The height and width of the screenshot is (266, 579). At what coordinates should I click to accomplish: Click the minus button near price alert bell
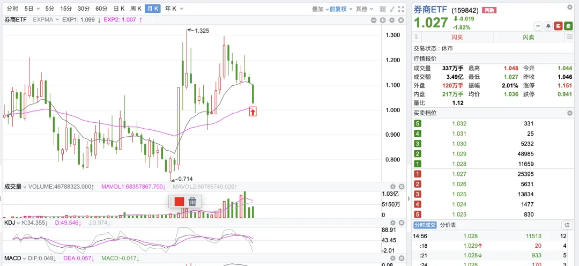pyautogui.click(x=538, y=26)
